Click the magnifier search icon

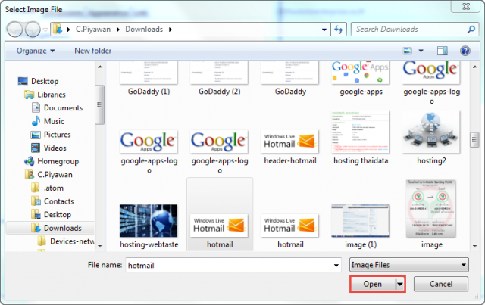click(x=471, y=30)
